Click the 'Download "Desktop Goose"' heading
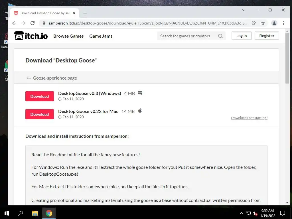This screenshot has width=292, height=219. (61, 60)
